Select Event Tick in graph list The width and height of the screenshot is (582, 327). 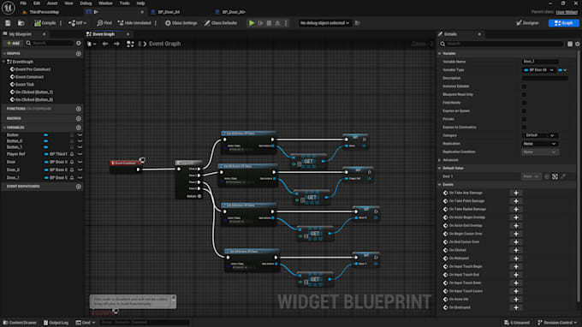click(x=25, y=85)
